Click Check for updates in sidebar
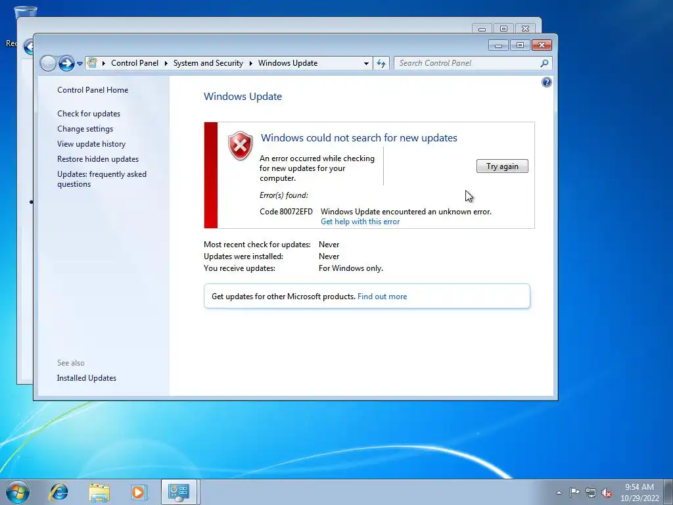 (x=89, y=114)
